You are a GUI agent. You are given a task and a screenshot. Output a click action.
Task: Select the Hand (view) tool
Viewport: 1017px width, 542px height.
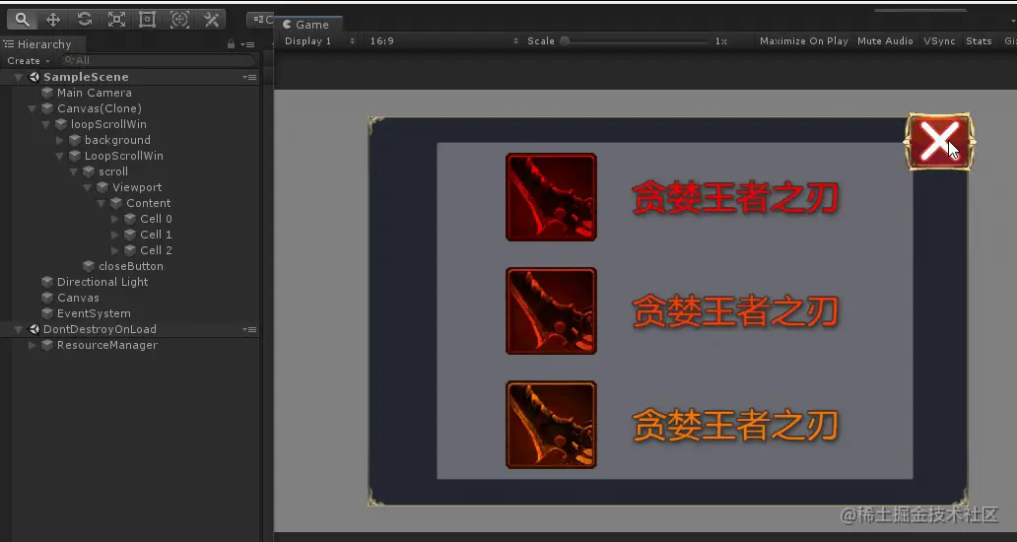pos(22,20)
